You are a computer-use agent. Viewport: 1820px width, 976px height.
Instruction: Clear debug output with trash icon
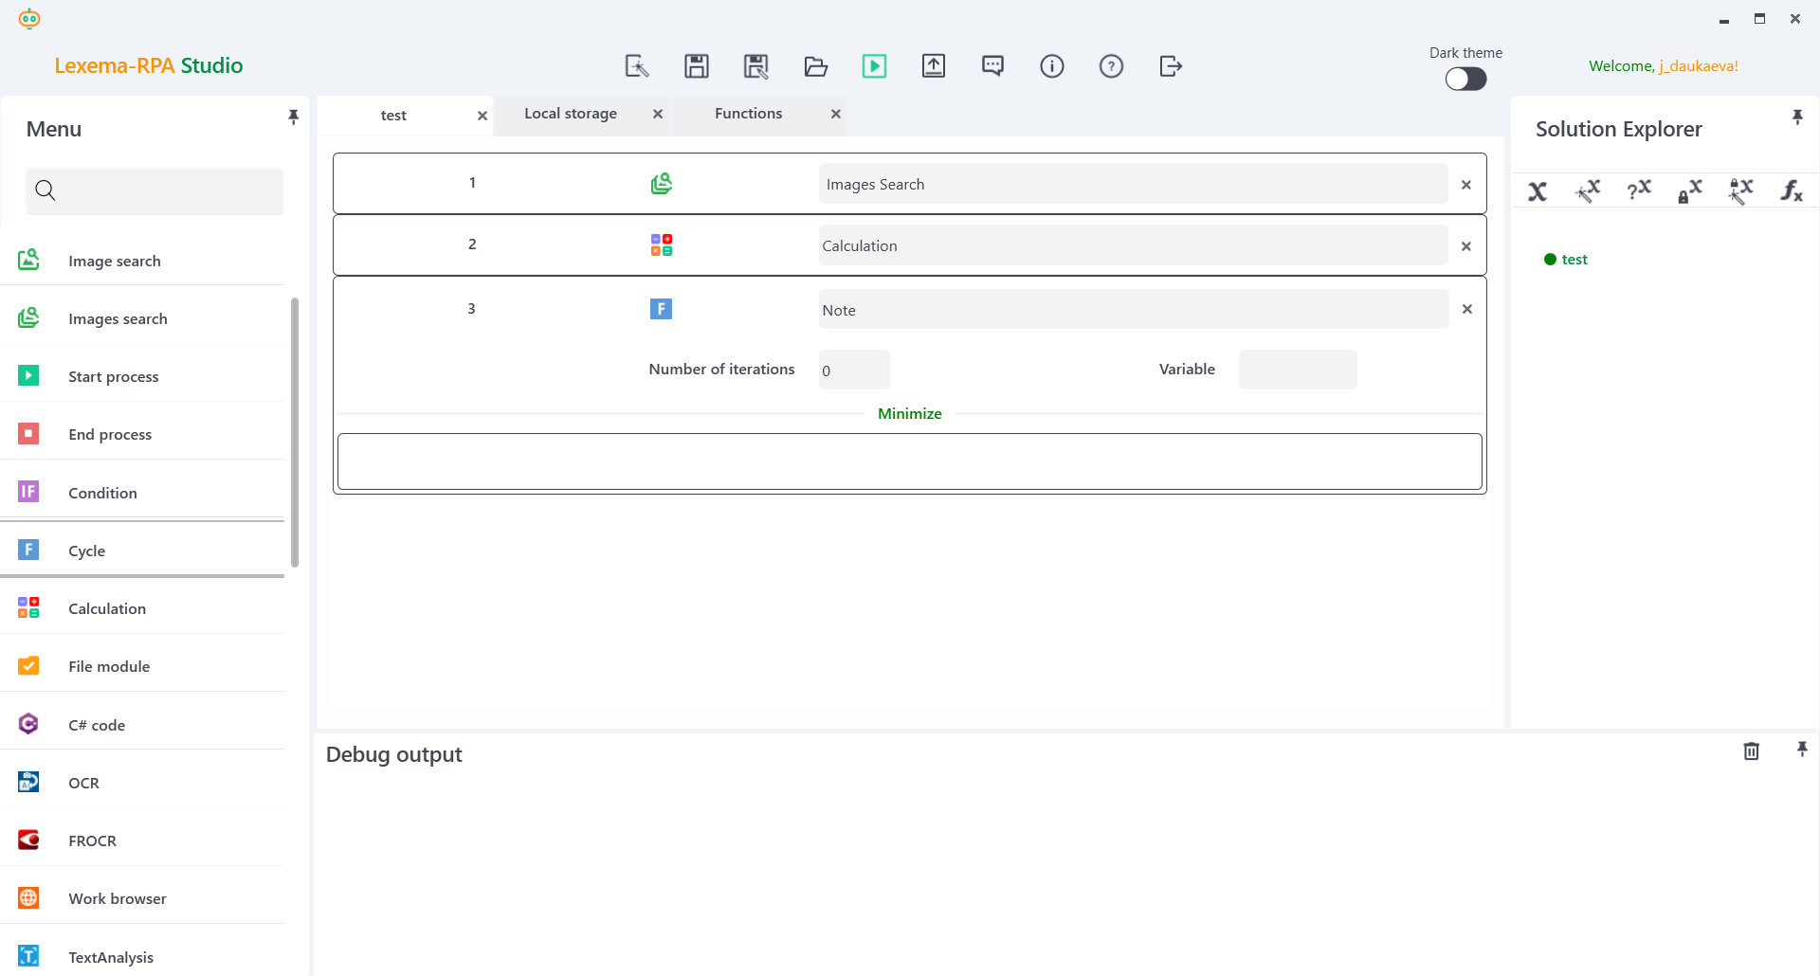coord(1752,751)
